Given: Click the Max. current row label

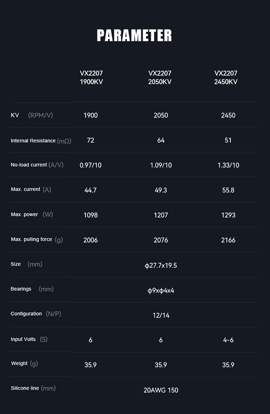Looking at the screenshot, I should tap(31, 190).
